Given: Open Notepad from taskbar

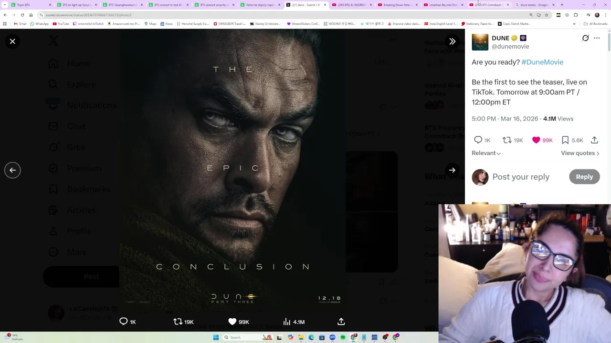Looking at the screenshot, I should (364, 337).
